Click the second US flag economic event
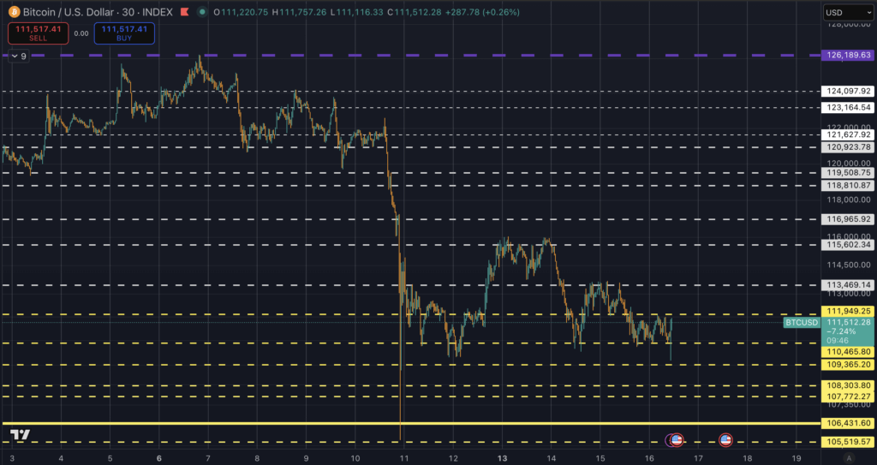The image size is (877, 465). tap(725, 440)
